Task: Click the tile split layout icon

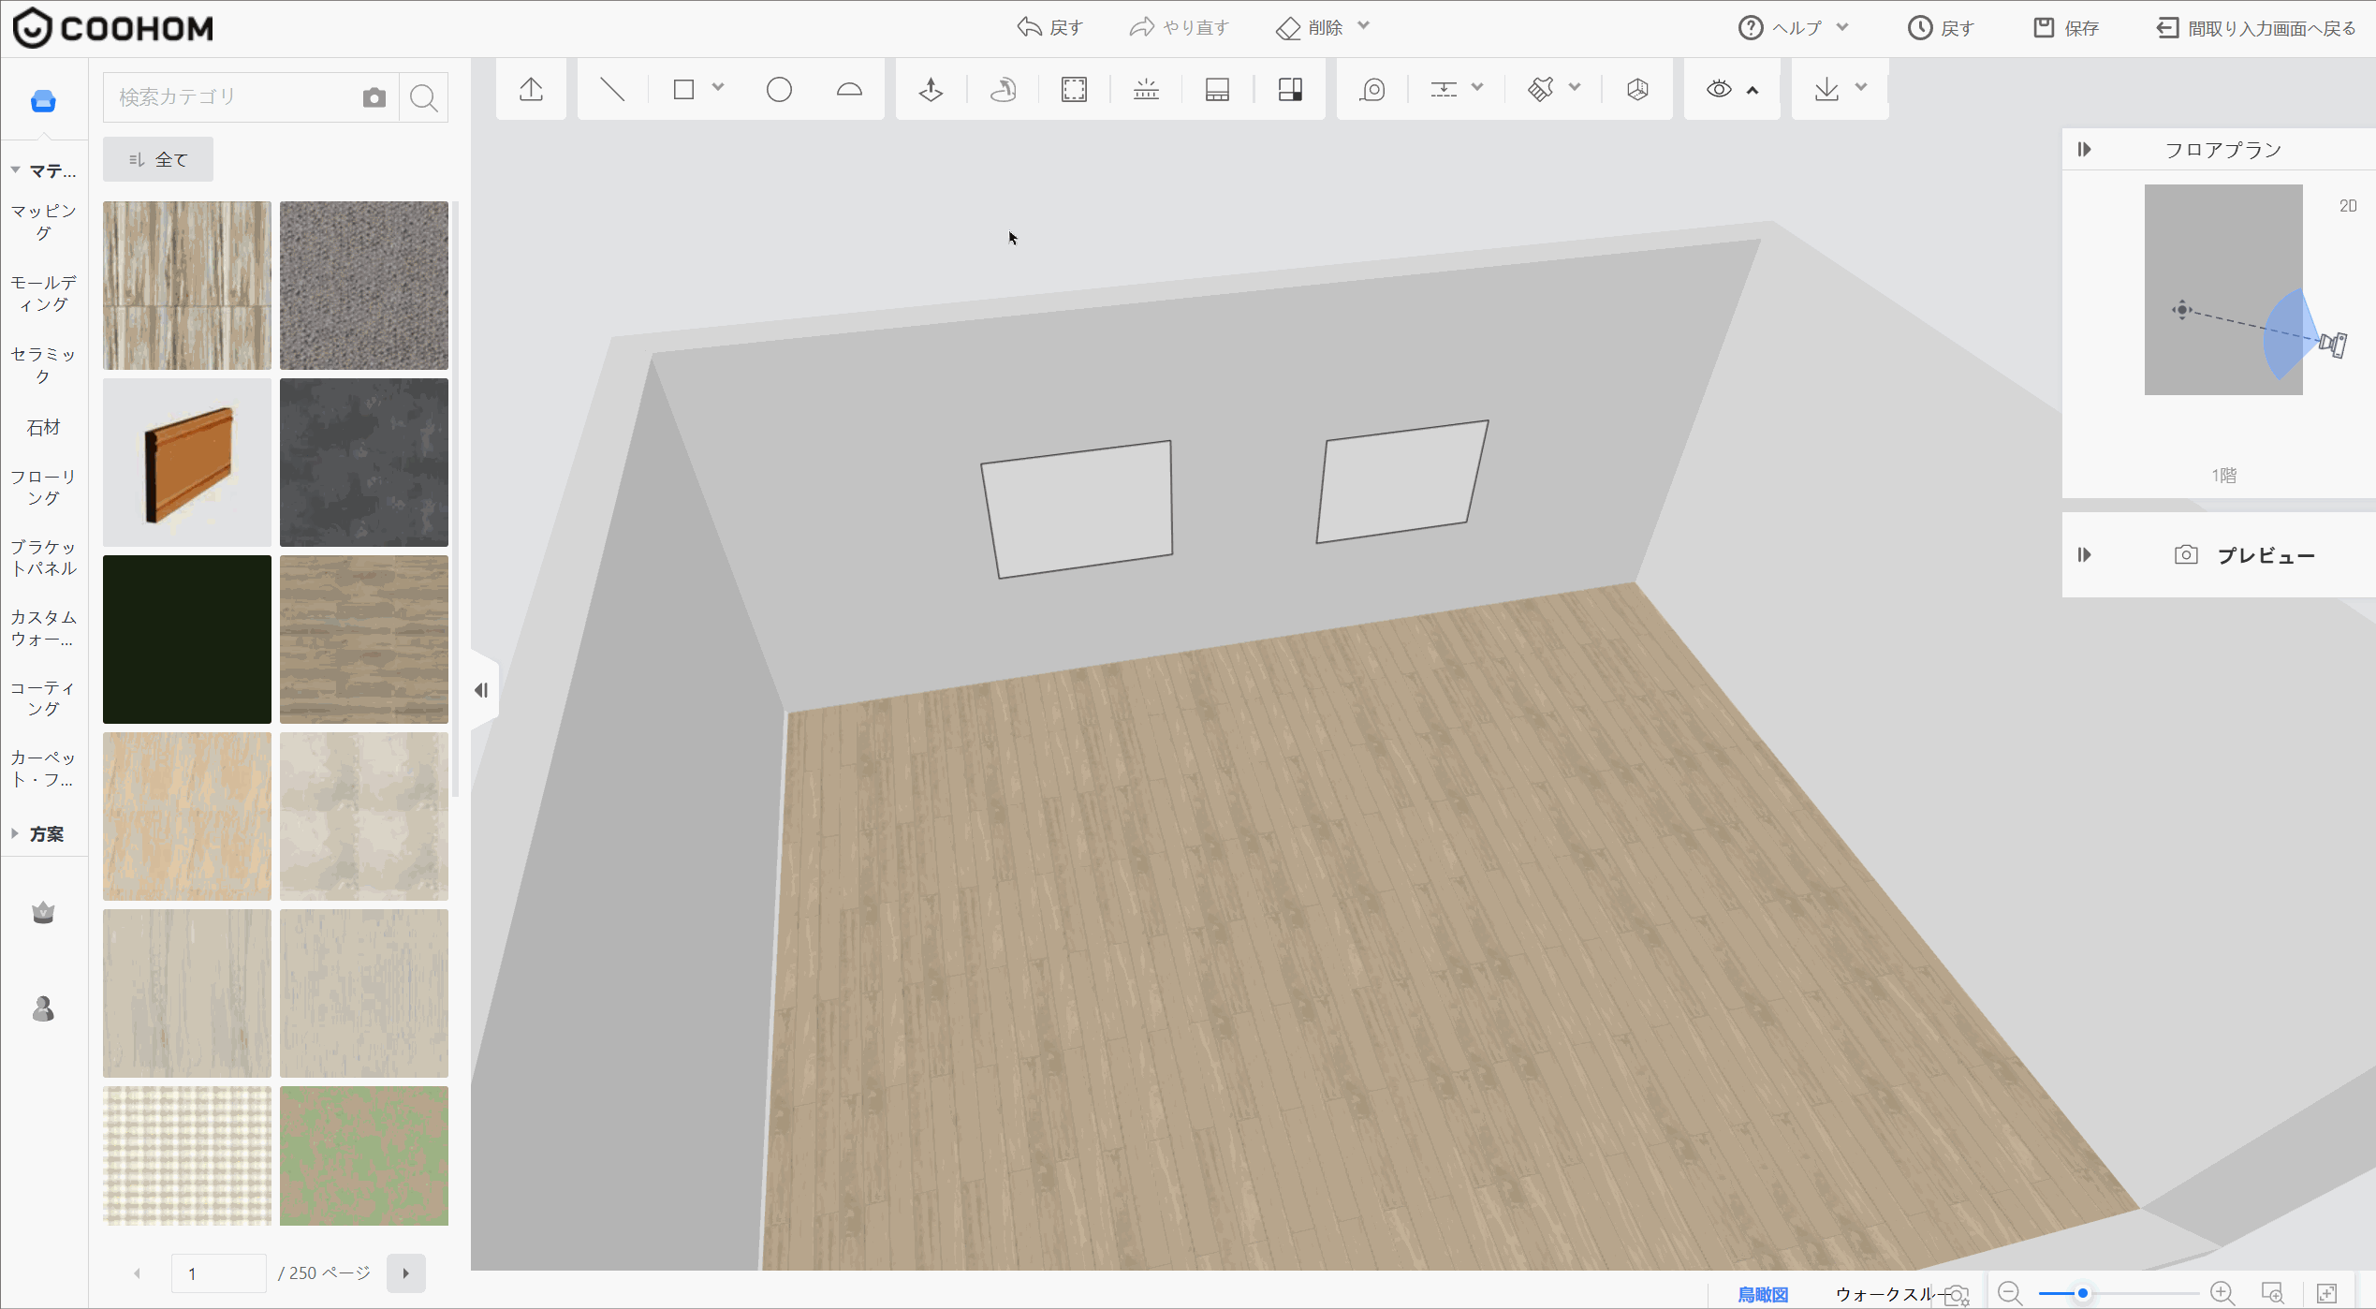Action: (1290, 90)
